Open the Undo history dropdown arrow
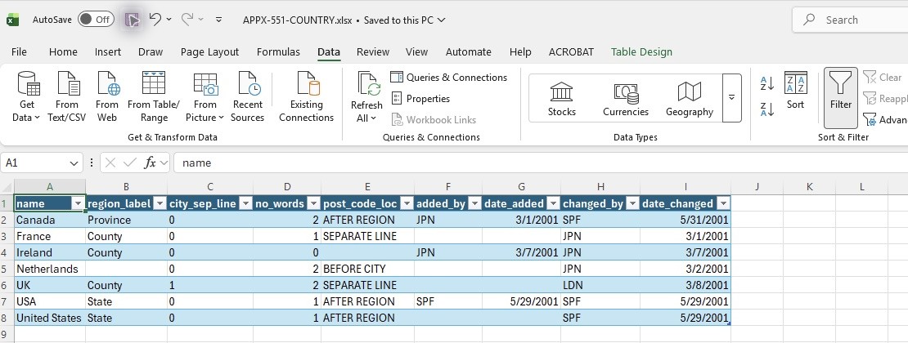This screenshot has width=908, height=343. (169, 19)
